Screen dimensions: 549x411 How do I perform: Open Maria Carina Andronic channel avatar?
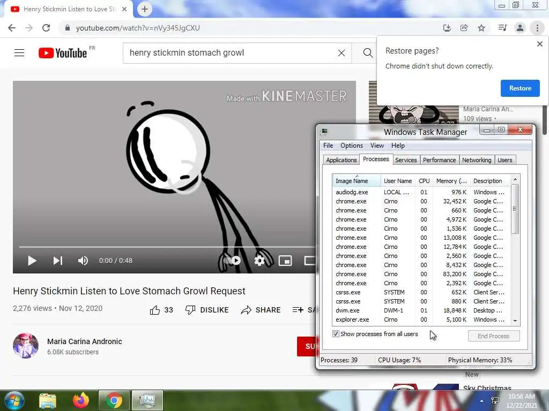26,346
